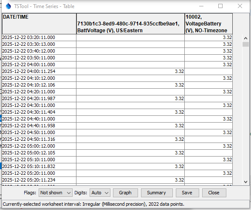Image resolution: width=251 pixels, height=210 pixels.
Task: Select cell 2025-12-22 04:00:11.254
Action: click(39, 72)
